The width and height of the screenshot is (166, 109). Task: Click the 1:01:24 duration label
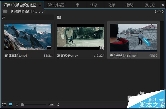(x=99, y=56)
